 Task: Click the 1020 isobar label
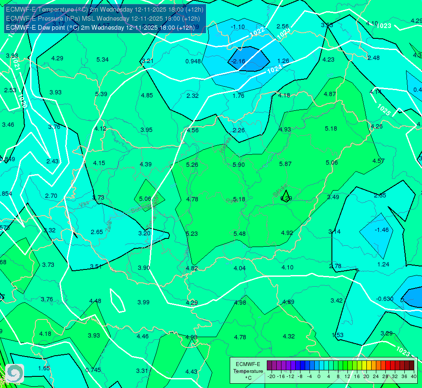[23, 101]
